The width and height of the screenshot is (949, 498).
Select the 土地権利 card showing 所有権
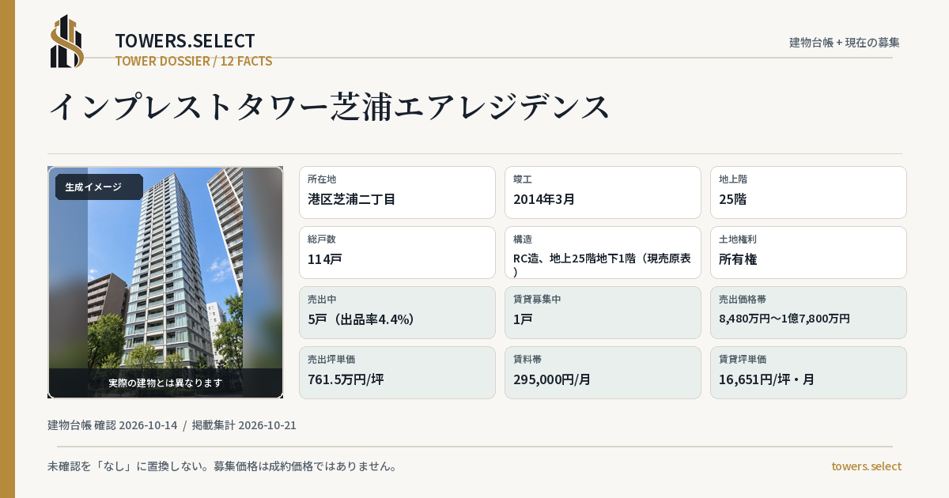pyautogui.click(x=808, y=252)
